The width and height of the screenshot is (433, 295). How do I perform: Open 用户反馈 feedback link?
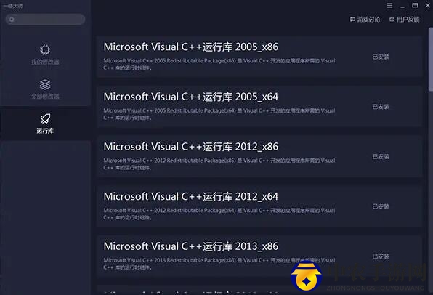[405, 20]
